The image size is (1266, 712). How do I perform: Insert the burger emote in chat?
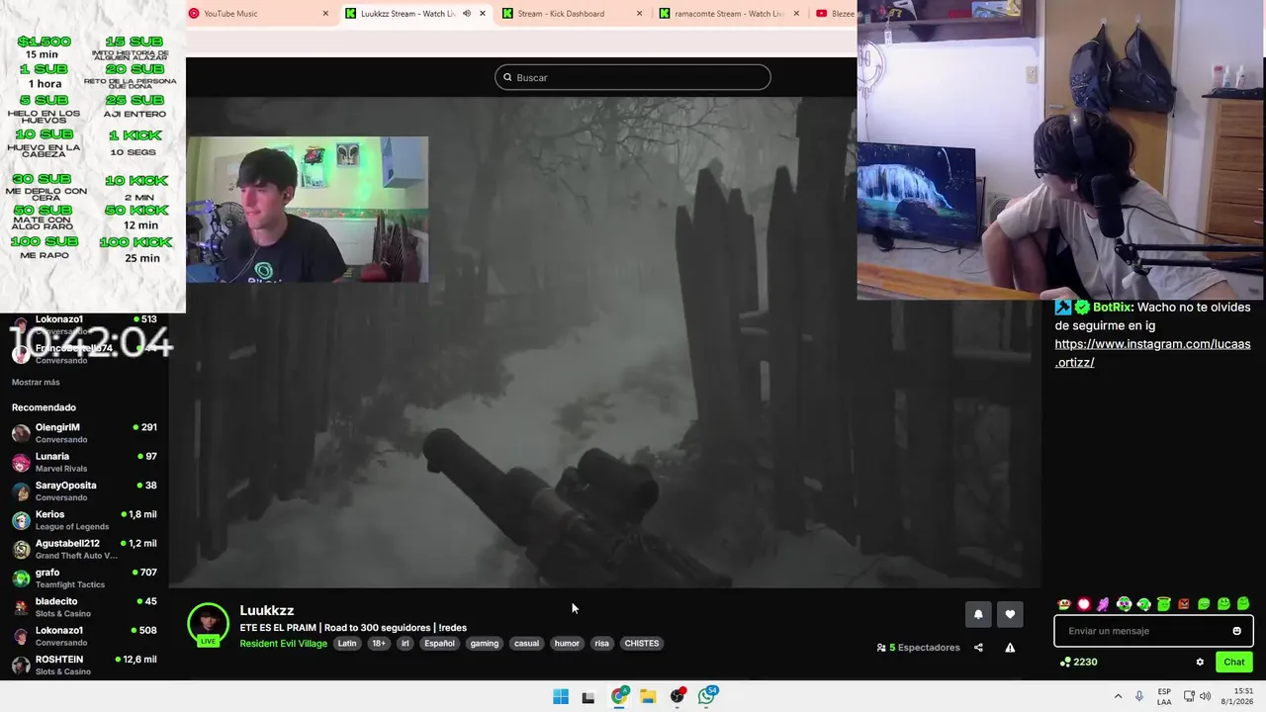(x=1063, y=604)
